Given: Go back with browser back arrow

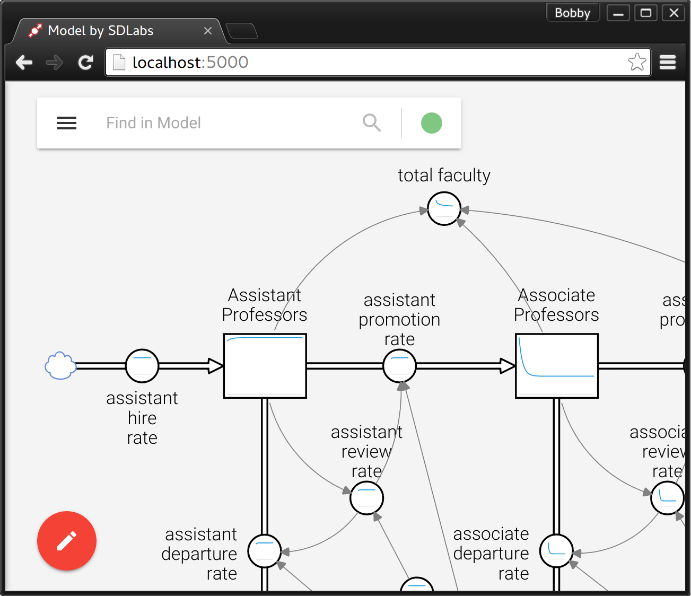Looking at the screenshot, I should pos(24,63).
